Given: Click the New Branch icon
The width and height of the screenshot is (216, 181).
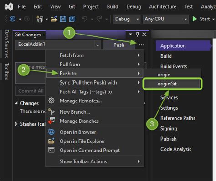Looking at the screenshot, I should (51, 111).
